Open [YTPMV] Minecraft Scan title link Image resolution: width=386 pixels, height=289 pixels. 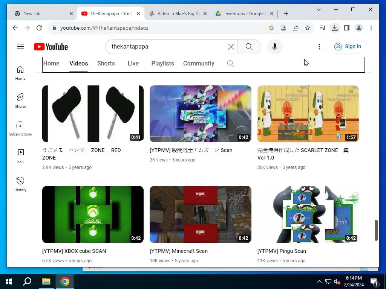pos(178,251)
